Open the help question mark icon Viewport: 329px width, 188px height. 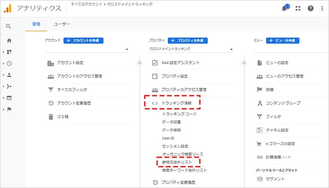310,9
